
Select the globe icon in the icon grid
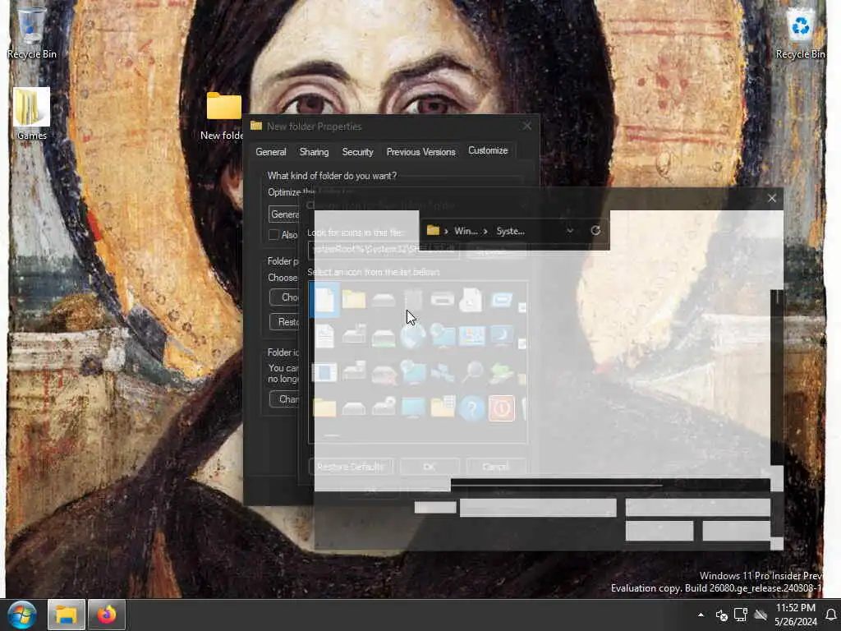click(x=413, y=336)
